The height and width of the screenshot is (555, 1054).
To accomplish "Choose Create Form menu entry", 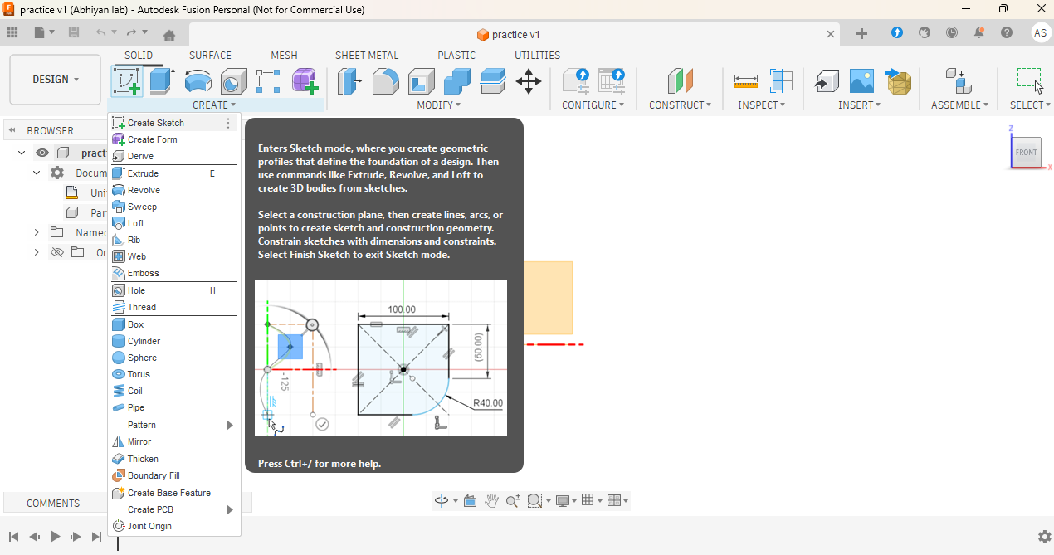I will pyautogui.click(x=173, y=139).
